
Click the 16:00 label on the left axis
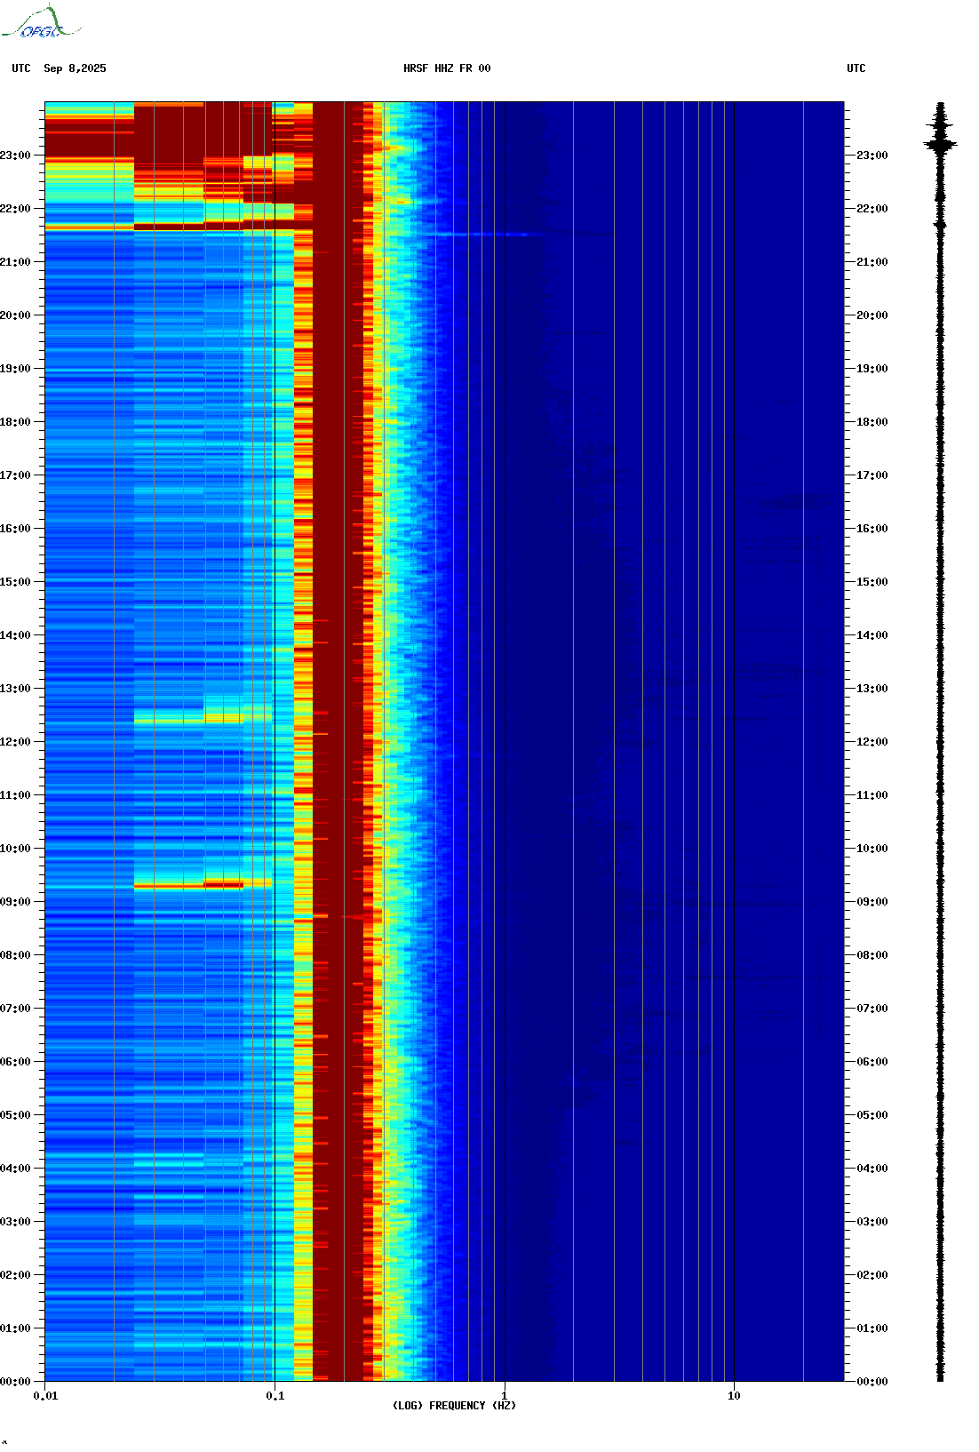point(15,529)
